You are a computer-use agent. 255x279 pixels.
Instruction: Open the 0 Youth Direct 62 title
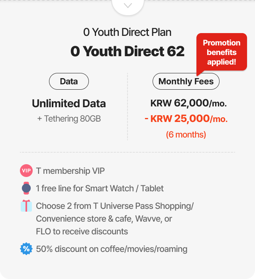127,51
